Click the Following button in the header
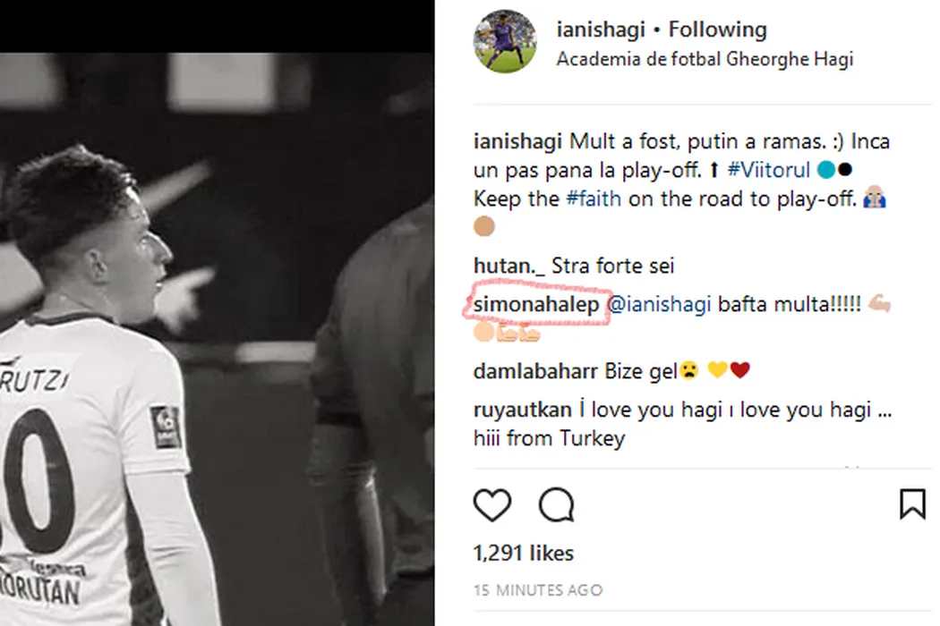The height and width of the screenshot is (626, 940). click(x=717, y=30)
